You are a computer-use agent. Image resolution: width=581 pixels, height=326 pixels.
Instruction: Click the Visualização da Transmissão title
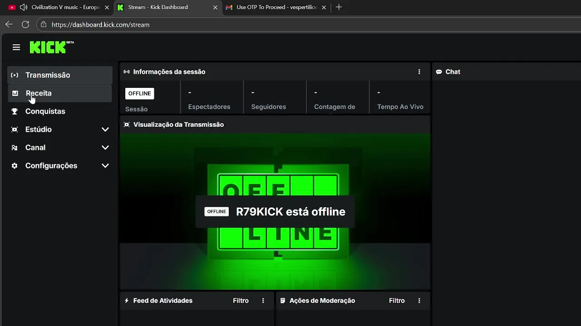click(178, 125)
